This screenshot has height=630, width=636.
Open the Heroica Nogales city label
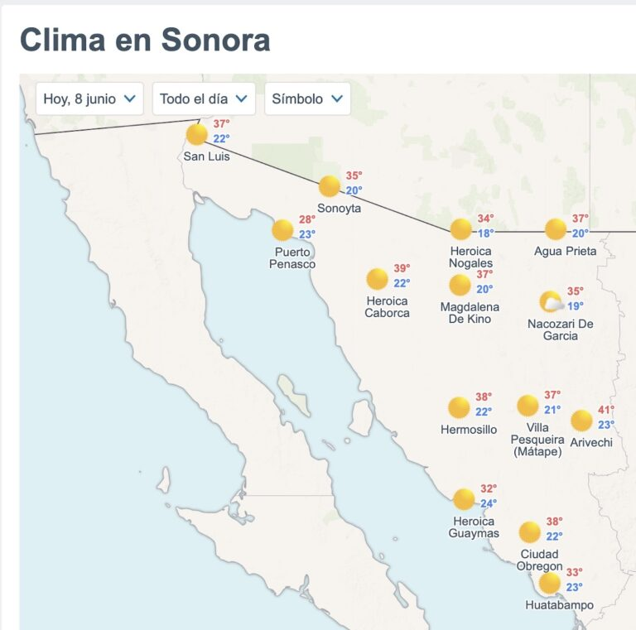pyautogui.click(x=470, y=257)
